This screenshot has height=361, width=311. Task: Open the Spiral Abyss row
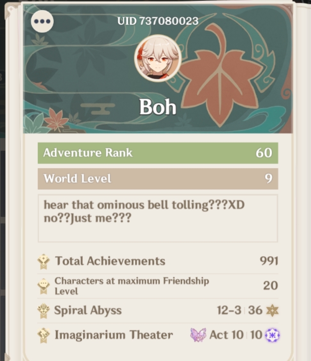[158, 311]
